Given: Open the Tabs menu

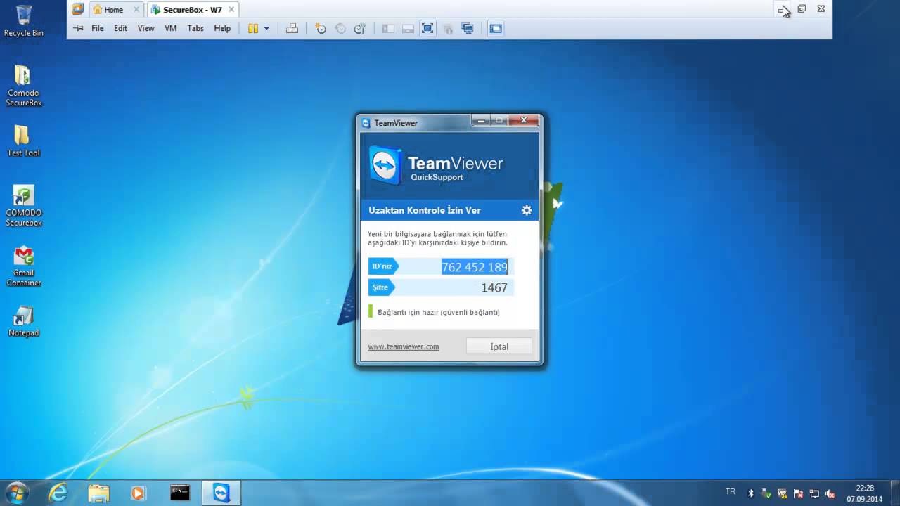Looking at the screenshot, I should pos(195,28).
